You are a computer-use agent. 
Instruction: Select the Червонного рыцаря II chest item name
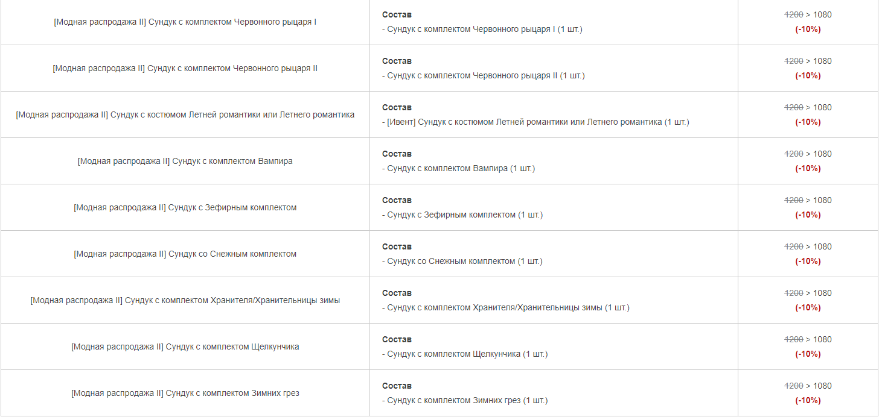point(185,68)
